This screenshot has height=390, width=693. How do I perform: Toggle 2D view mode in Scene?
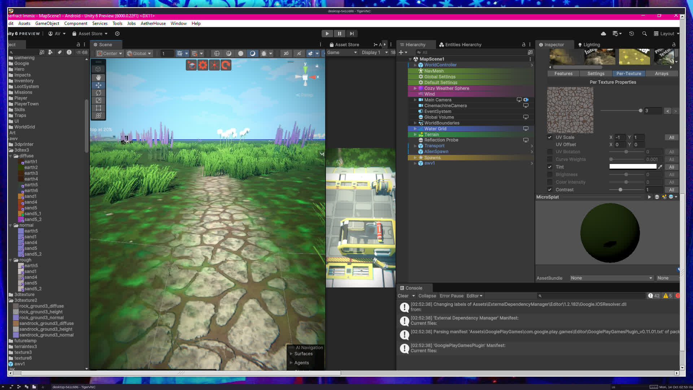click(286, 53)
